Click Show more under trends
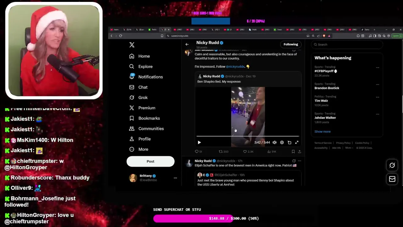Screen dimensions: 403x227 pyautogui.click(x=322, y=131)
